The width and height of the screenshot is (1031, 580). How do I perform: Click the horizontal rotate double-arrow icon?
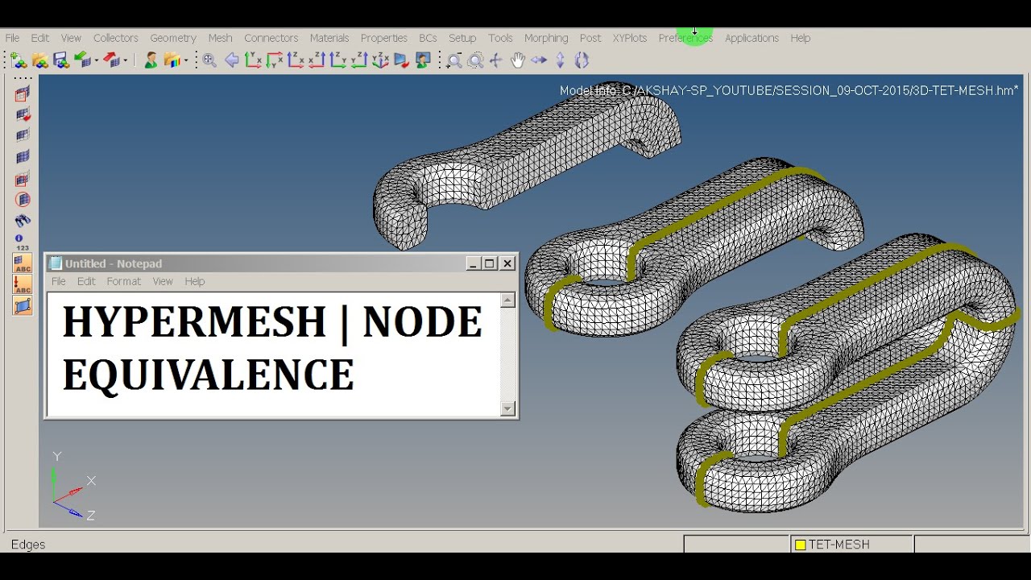pos(539,60)
